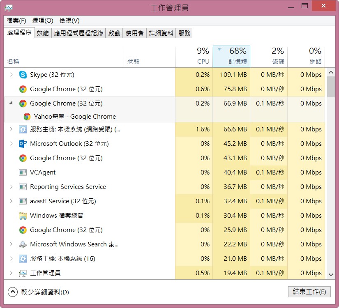Click the 45.2 MB memory cell

tap(232, 144)
